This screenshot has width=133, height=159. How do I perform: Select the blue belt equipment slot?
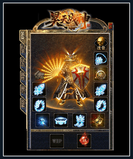61,120
